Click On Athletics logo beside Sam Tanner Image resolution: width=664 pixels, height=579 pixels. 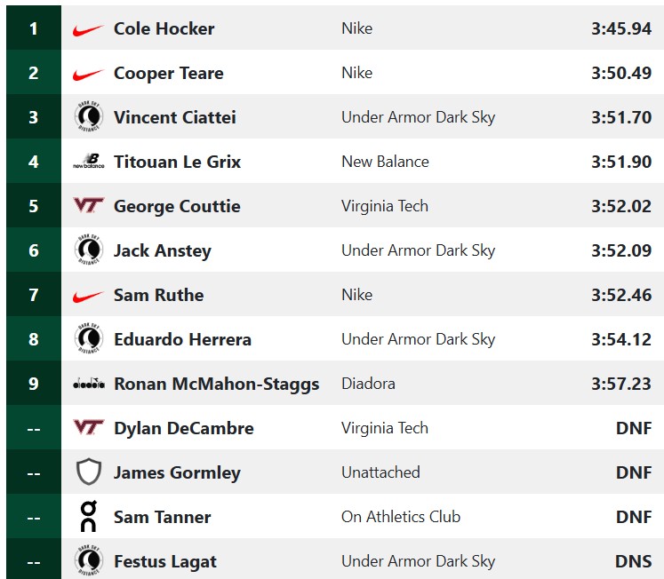point(88,517)
